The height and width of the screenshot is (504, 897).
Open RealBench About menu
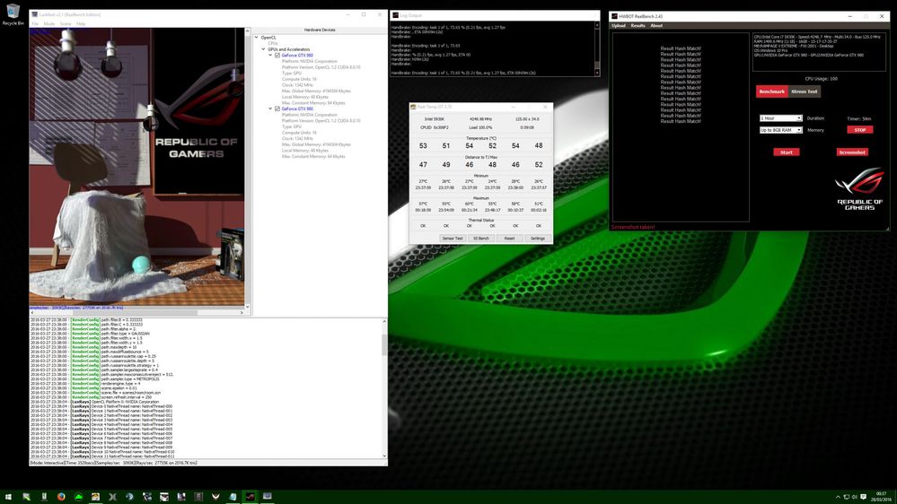click(656, 26)
